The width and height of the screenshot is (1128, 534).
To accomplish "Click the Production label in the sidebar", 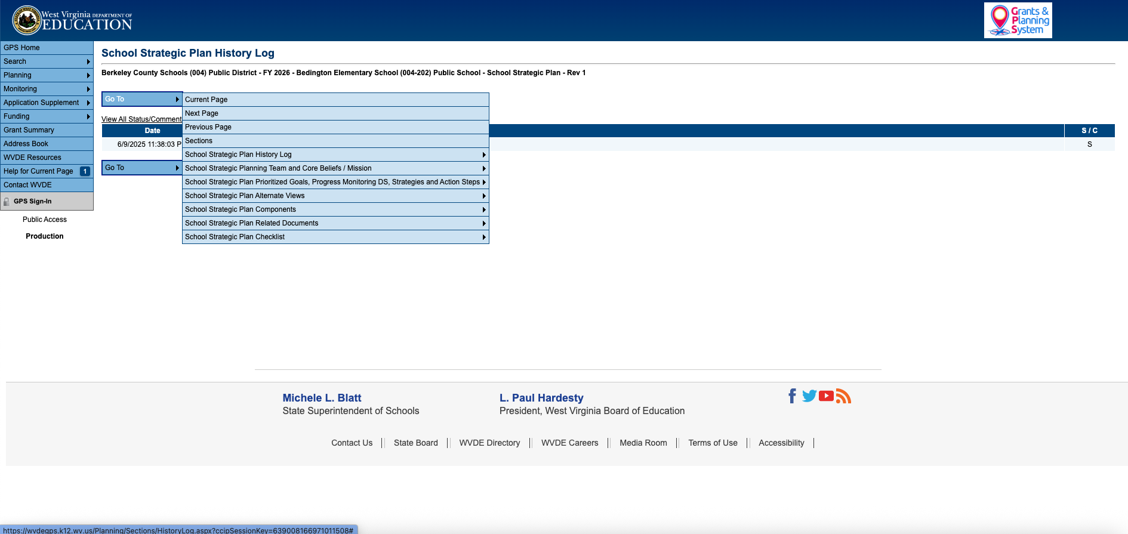I will [x=45, y=236].
